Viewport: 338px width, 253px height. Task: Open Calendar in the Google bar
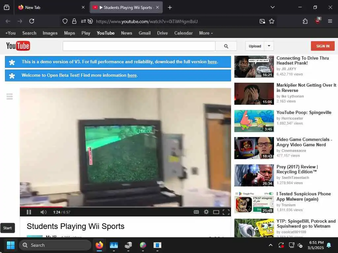point(184,33)
